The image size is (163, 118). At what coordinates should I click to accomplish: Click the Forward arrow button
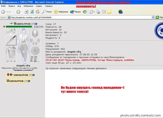click(x=18, y=12)
